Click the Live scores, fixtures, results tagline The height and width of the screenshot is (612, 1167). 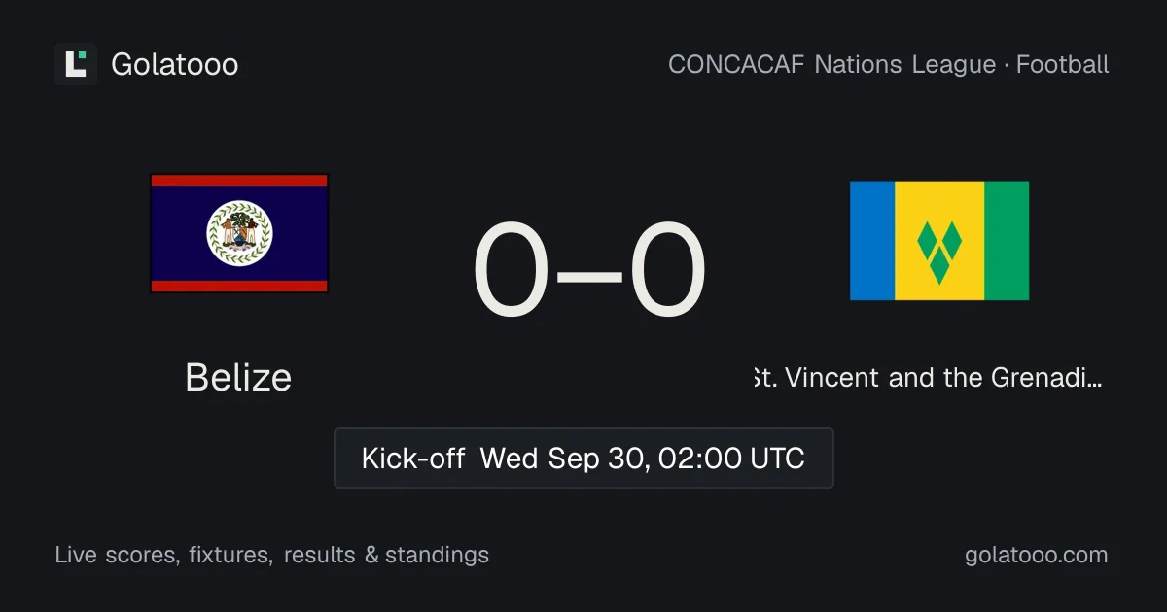(x=272, y=555)
